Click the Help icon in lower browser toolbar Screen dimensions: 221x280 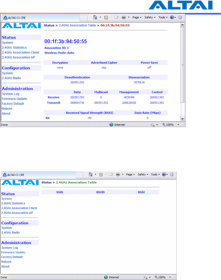point(164,174)
